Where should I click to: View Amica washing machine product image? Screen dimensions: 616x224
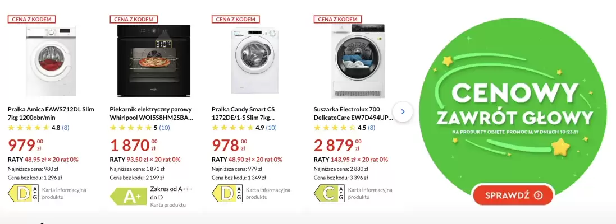51,62
